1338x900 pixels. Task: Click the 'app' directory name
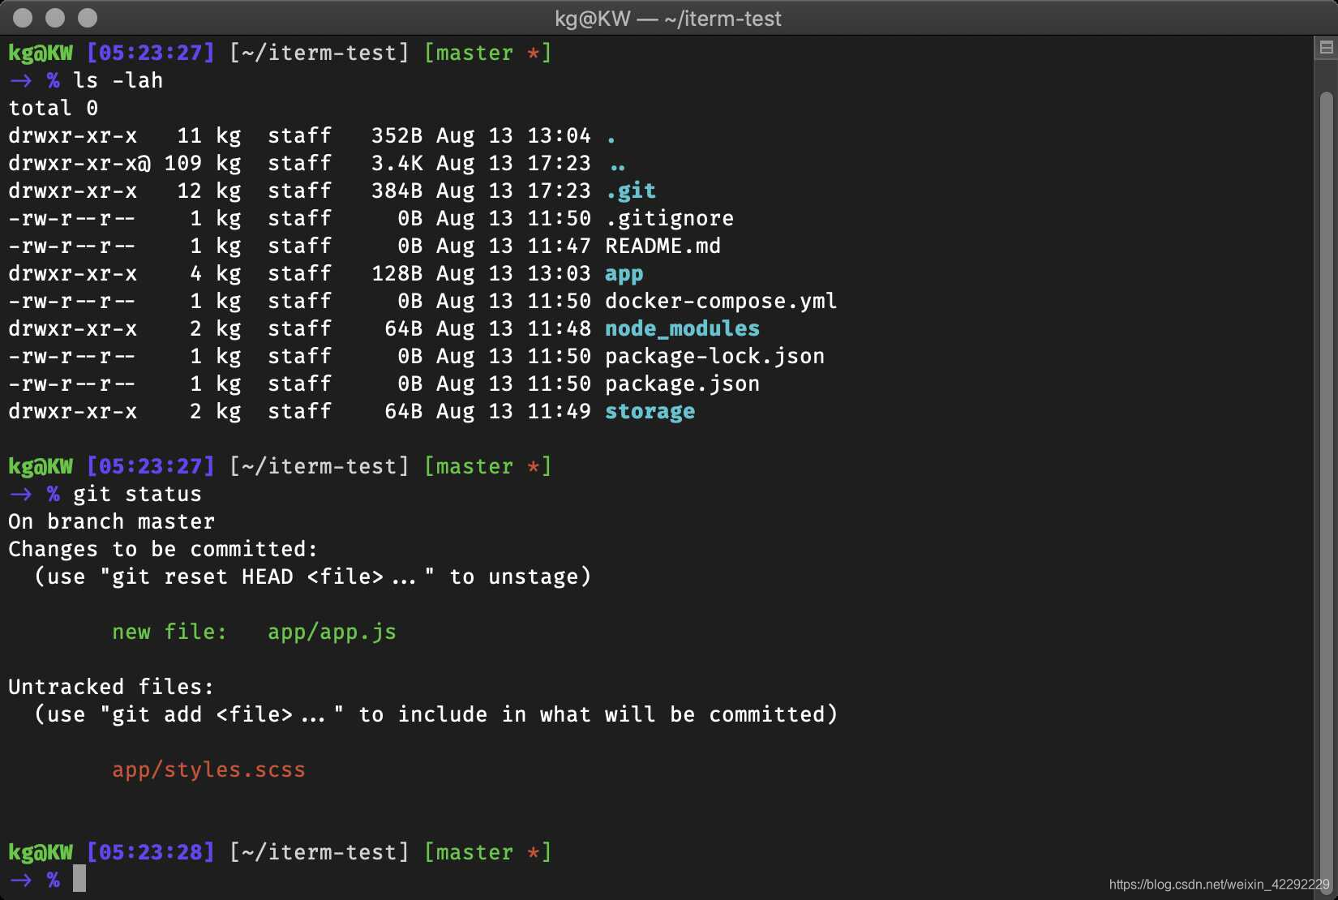(624, 274)
